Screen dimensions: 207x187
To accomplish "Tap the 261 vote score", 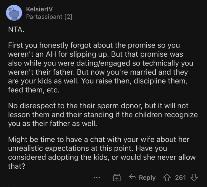I will point(180,178).
